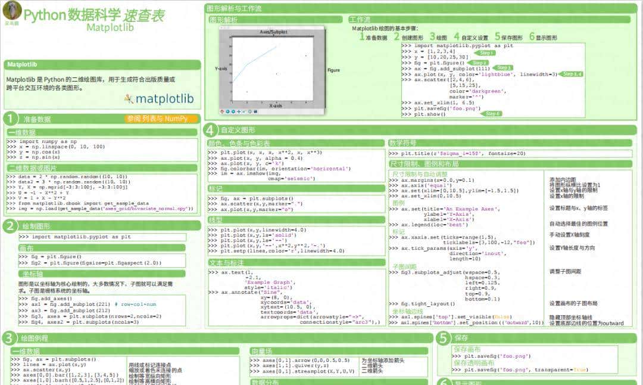643x385 pixels.
Task: Click the code line plt.plot(x,y,linewidth=4.0)
Action: click(257, 230)
